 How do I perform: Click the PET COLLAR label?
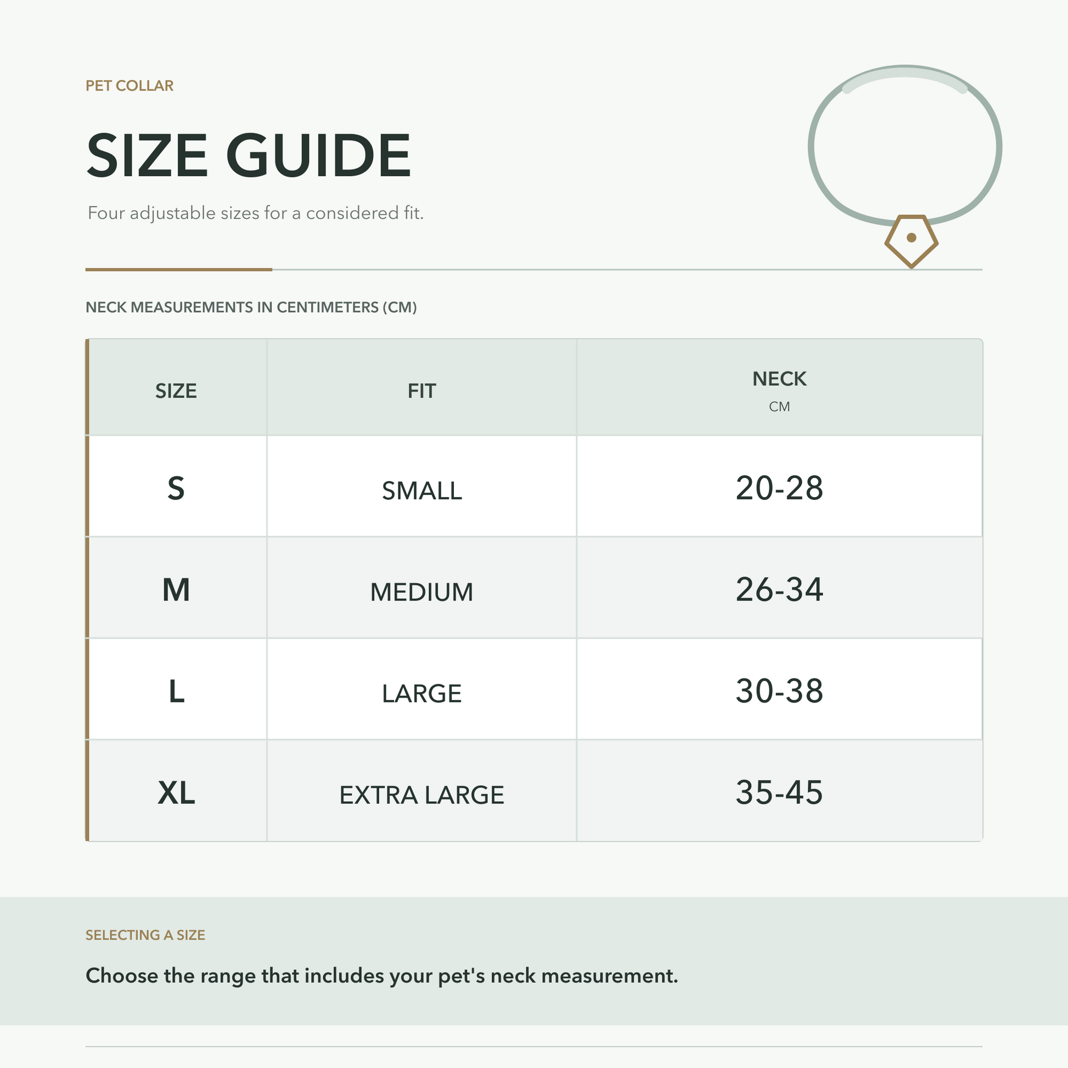tap(130, 86)
